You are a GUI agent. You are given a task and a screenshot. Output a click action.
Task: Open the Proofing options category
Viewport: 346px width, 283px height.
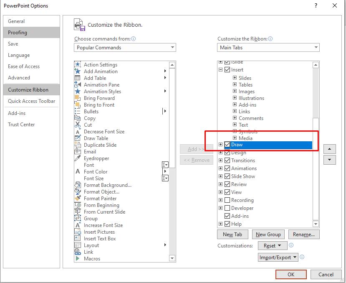click(x=32, y=33)
